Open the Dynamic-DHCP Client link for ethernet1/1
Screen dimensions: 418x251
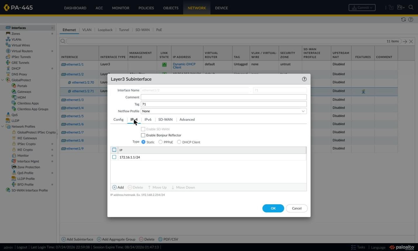coord(184,66)
